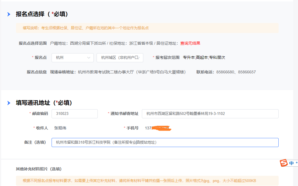This screenshot has width=298, height=186.
Task: Click the 填写说明 orange notice banner
Action: 147,28
